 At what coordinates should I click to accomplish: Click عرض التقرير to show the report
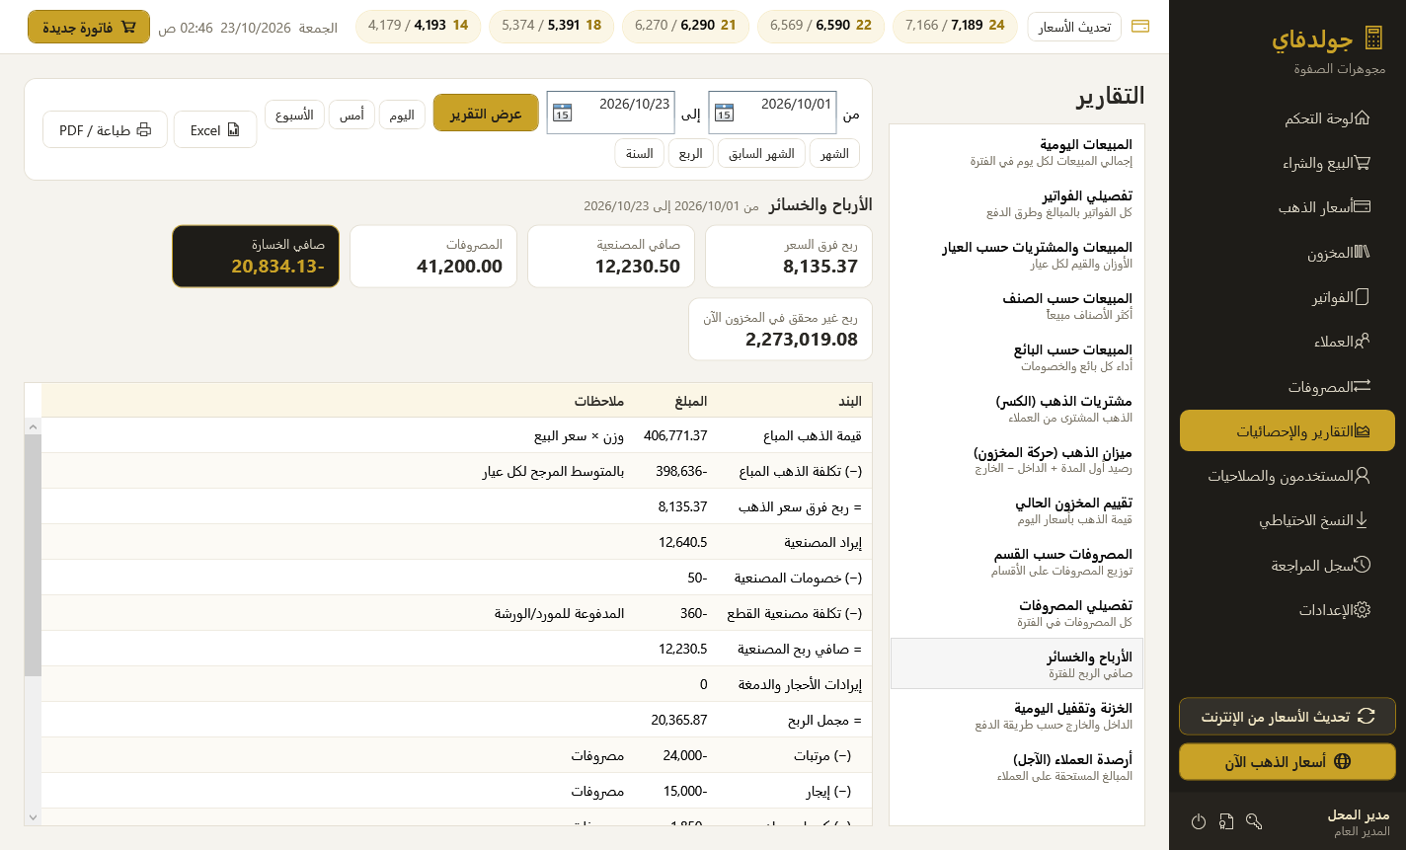(486, 114)
